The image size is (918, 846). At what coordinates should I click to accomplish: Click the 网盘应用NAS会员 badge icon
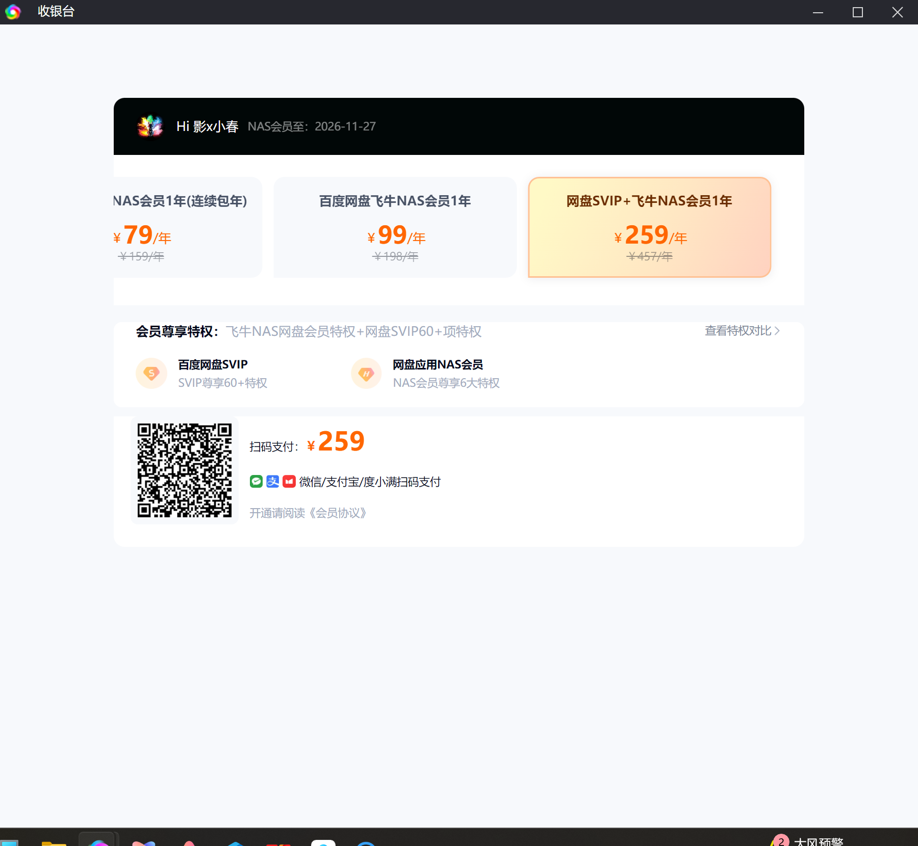point(366,374)
